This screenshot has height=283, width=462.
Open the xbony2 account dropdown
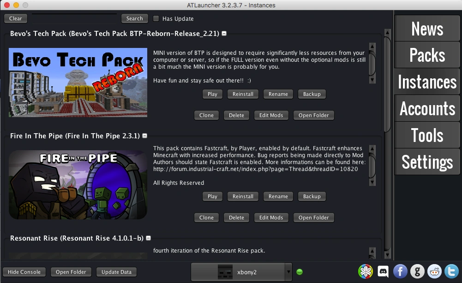(x=288, y=272)
